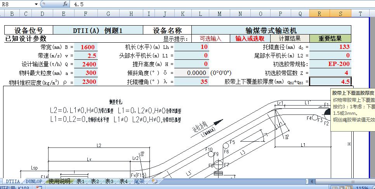Select the DTIIA sheet tab
Image resolution: width=375 pixels, height=189 pixels.
(13, 181)
